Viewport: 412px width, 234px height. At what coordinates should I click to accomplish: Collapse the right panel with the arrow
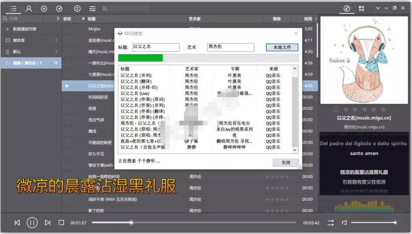point(316,19)
